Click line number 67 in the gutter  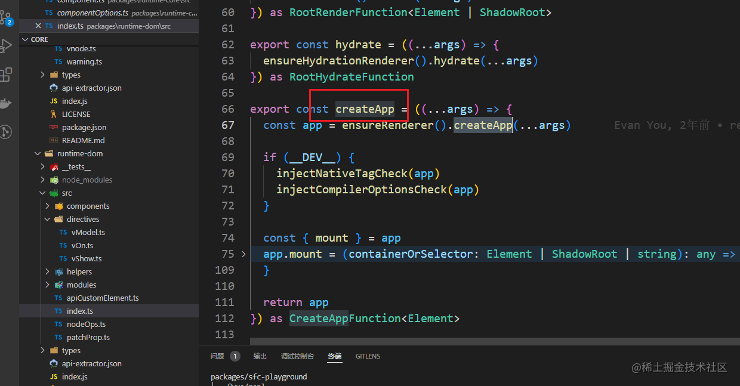[227, 125]
